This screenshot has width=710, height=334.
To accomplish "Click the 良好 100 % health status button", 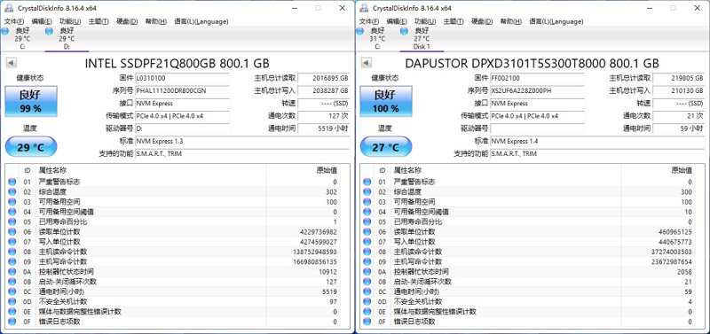I will tap(386, 101).
